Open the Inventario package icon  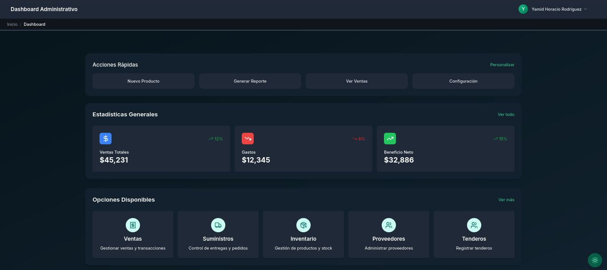pyautogui.click(x=303, y=225)
